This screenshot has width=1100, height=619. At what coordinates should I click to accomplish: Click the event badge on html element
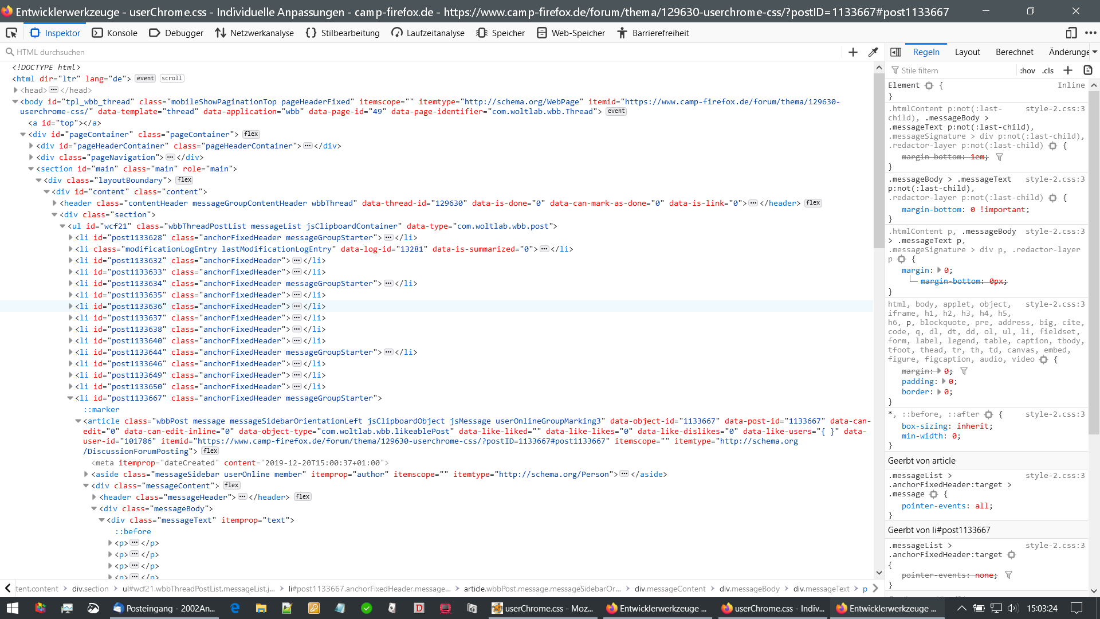pyautogui.click(x=145, y=79)
